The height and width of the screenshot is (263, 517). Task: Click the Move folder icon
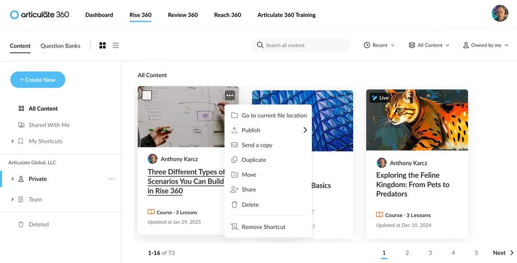pyautogui.click(x=235, y=175)
